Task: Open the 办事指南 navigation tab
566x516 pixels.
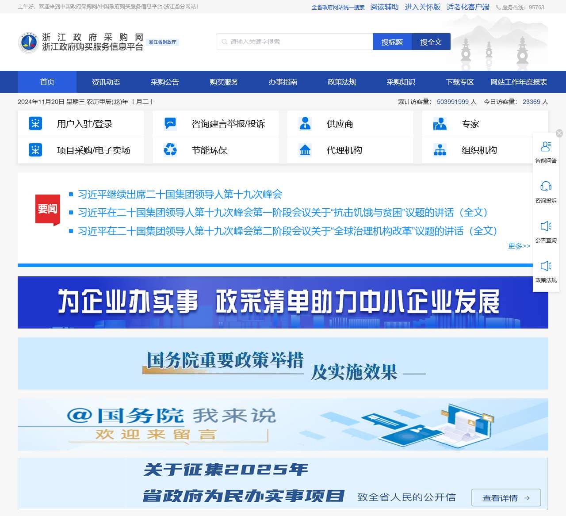Action: click(283, 82)
